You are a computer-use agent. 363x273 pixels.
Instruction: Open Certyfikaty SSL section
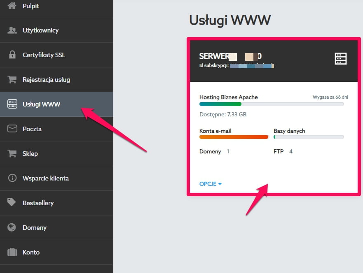(56, 55)
